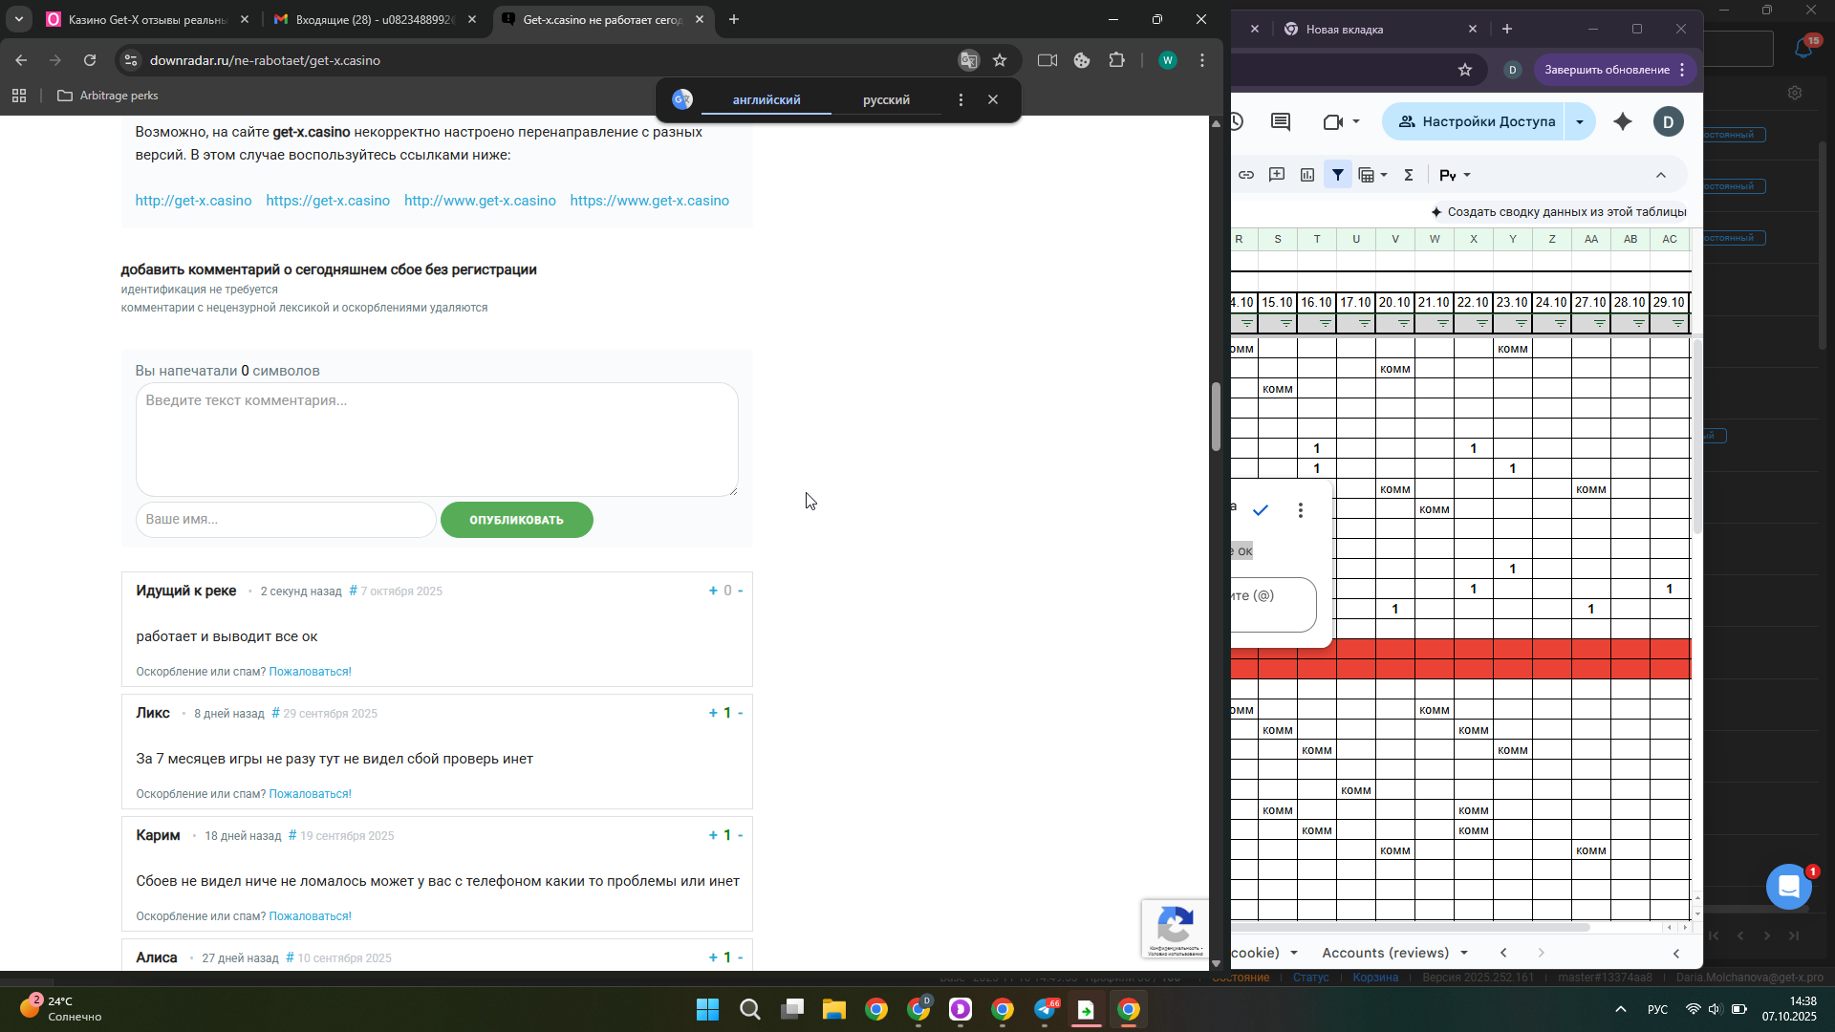Expand the Настройки Доступа dropdown arrow
The height and width of the screenshot is (1032, 1835).
pyautogui.click(x=1580, y=121)
